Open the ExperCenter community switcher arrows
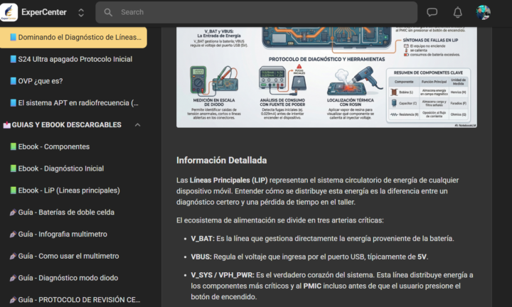The width and height of the screenshot is (512, 307). [81, 13]
